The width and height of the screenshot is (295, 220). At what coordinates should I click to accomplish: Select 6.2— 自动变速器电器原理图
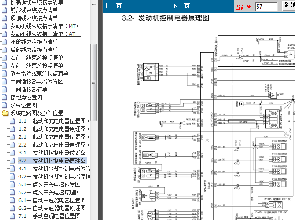tap(52, 208)
